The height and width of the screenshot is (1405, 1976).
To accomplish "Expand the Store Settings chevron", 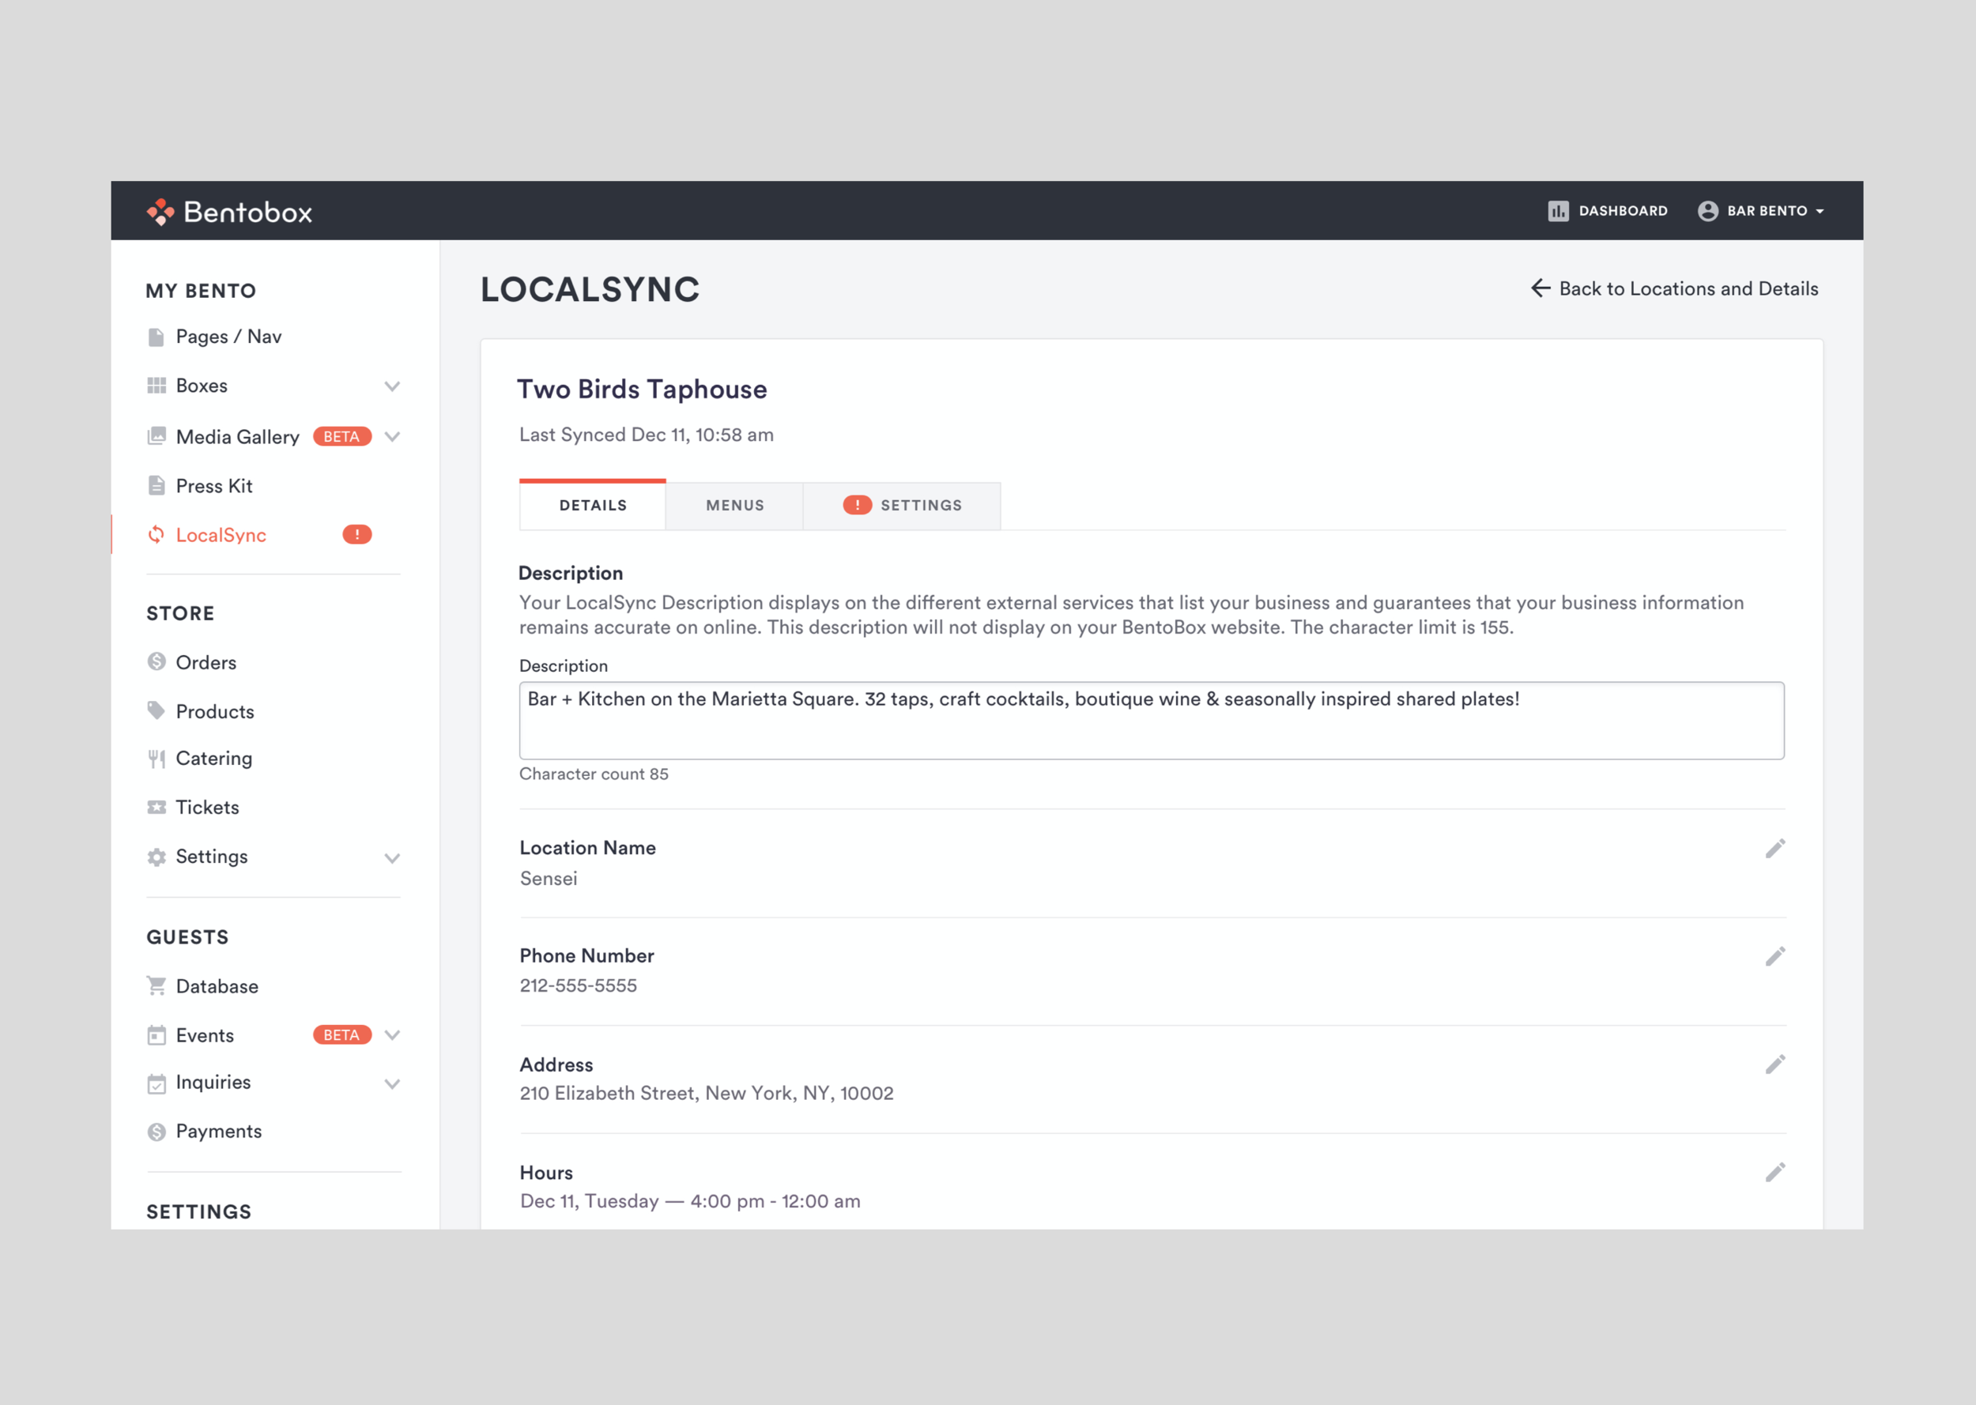I will pyautogui.click(x=392, y=857).
